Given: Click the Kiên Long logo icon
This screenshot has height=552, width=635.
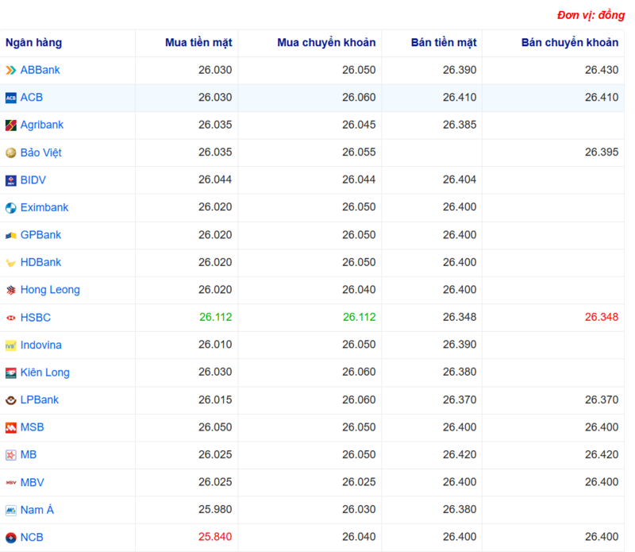Looking at the screenshot, I should click(11, 373).
